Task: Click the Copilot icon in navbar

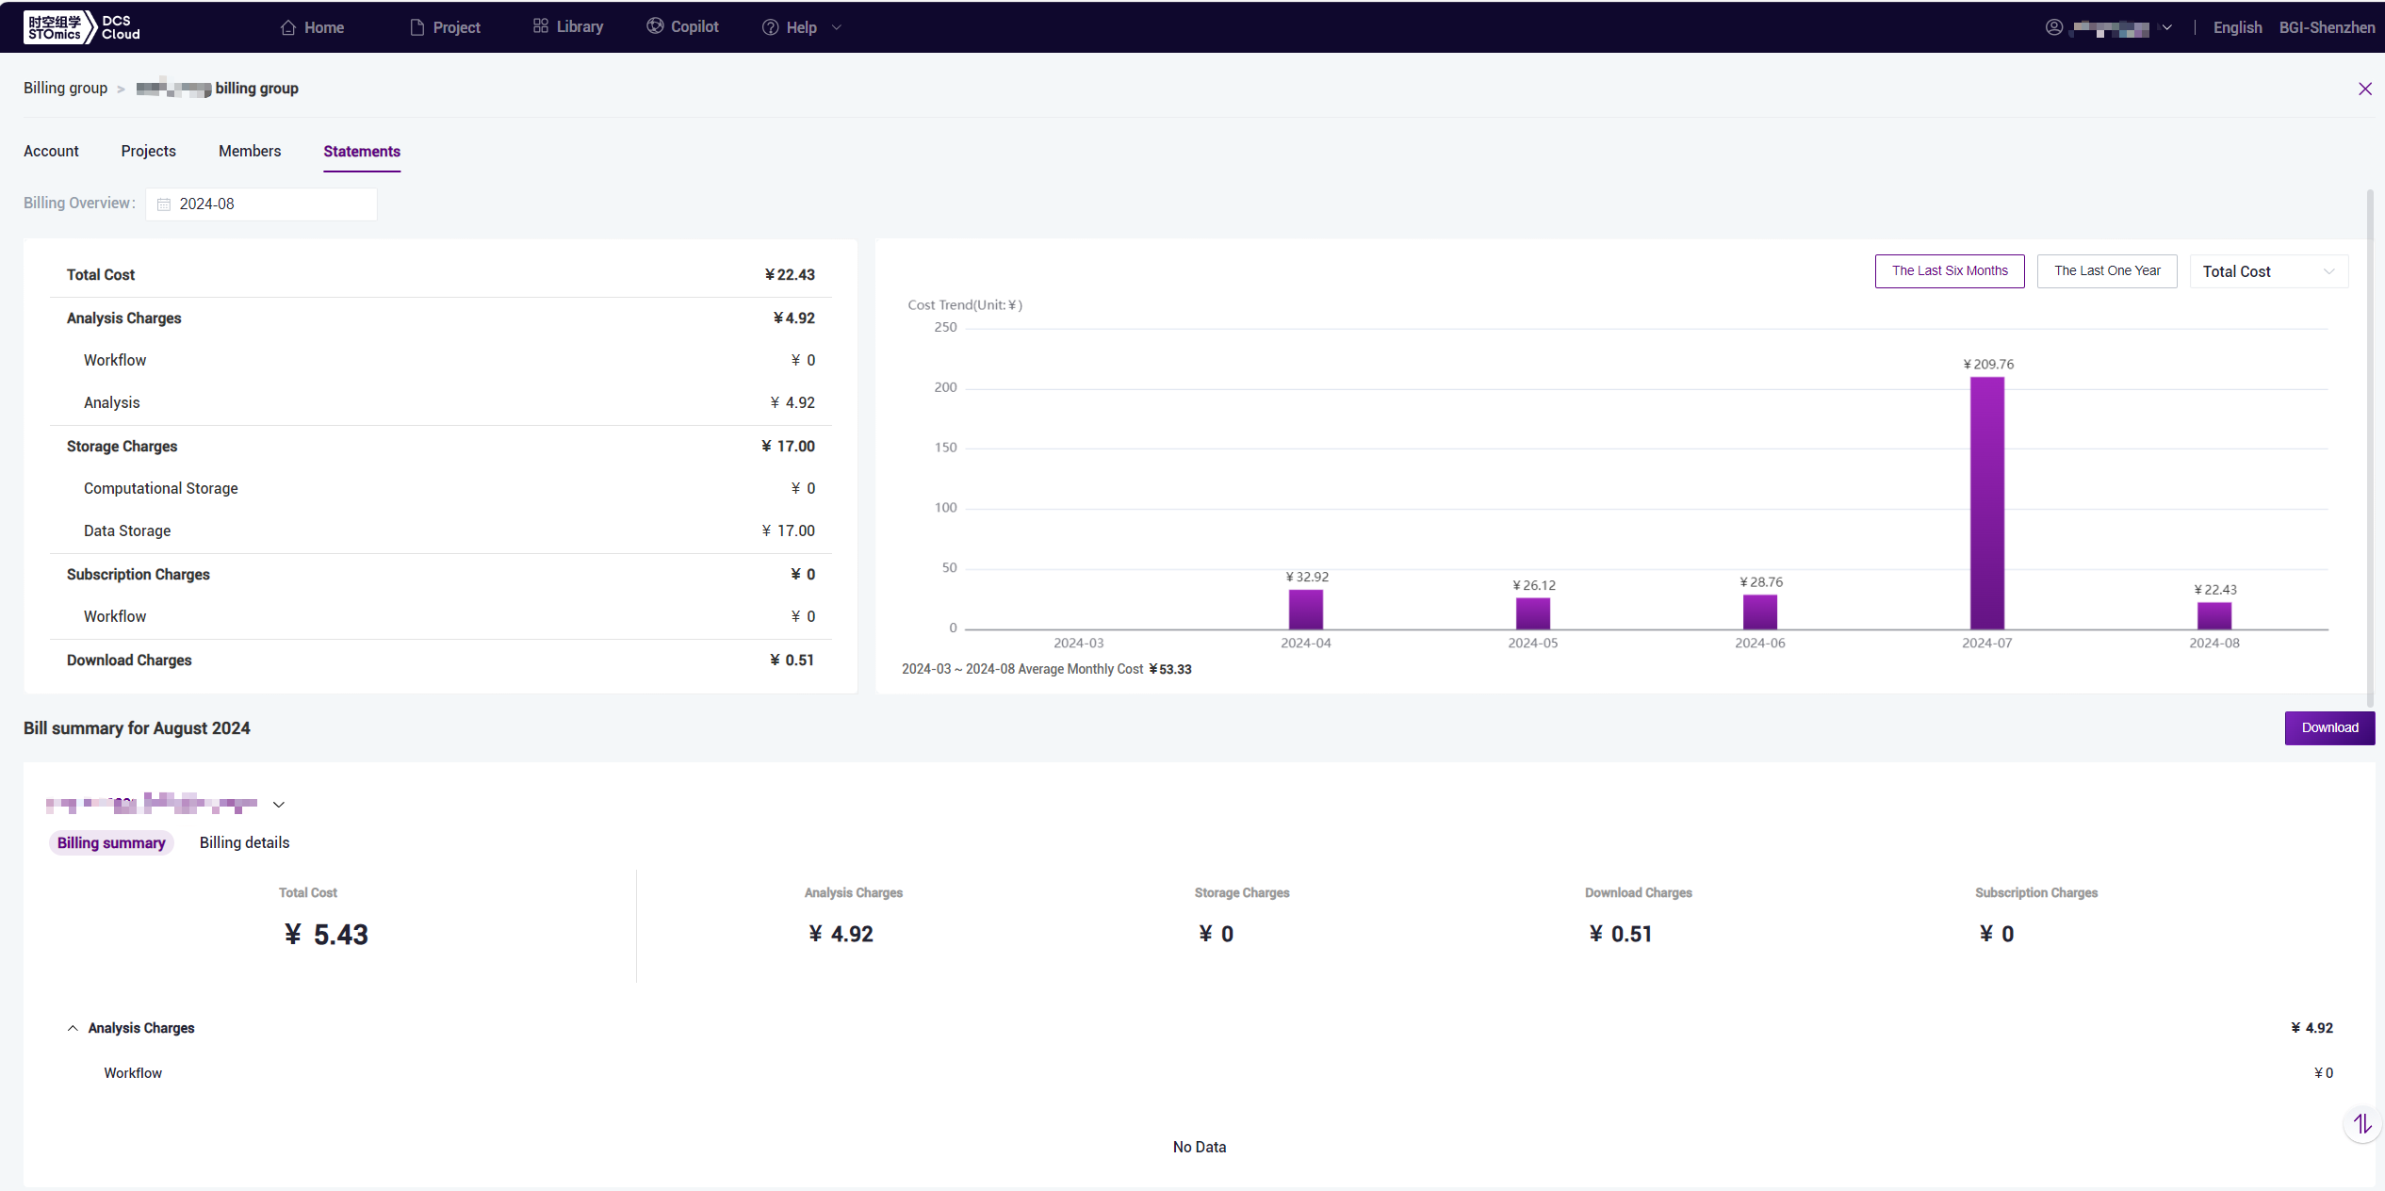Action: [x=655, y=26]
